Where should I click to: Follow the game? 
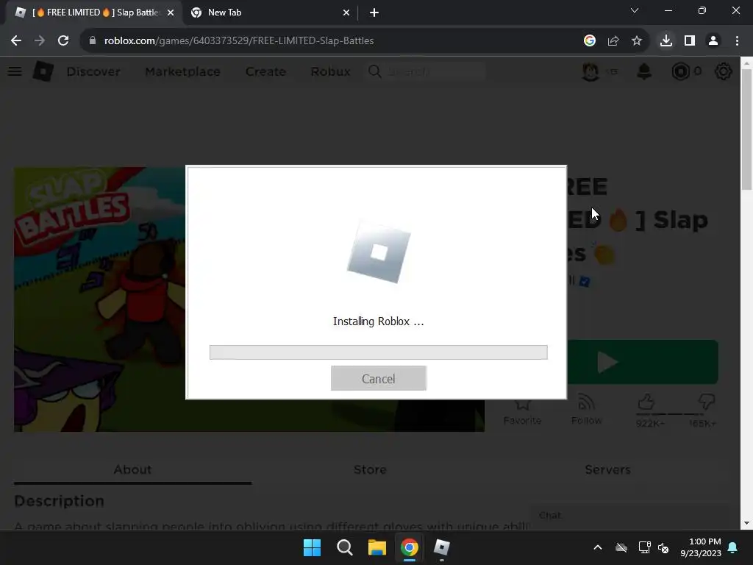pyautogui.click(x=586, y=410)
